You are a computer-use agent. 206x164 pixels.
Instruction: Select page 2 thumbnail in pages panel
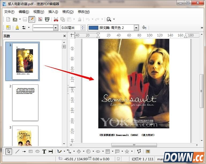[x=25, y=103]
